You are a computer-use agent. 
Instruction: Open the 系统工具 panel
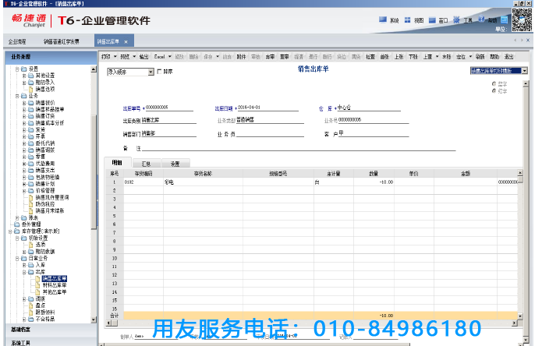[x=51, y=342]
